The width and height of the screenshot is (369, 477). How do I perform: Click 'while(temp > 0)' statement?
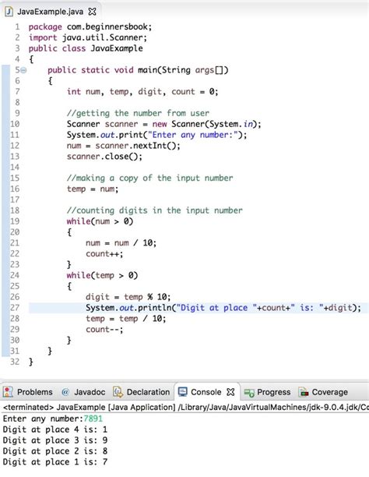point(102,276)
